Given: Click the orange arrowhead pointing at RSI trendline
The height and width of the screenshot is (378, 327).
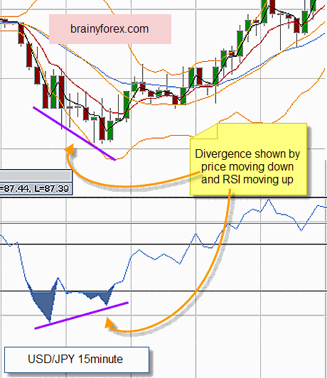Looking at the screenshot, I should 109,323.
